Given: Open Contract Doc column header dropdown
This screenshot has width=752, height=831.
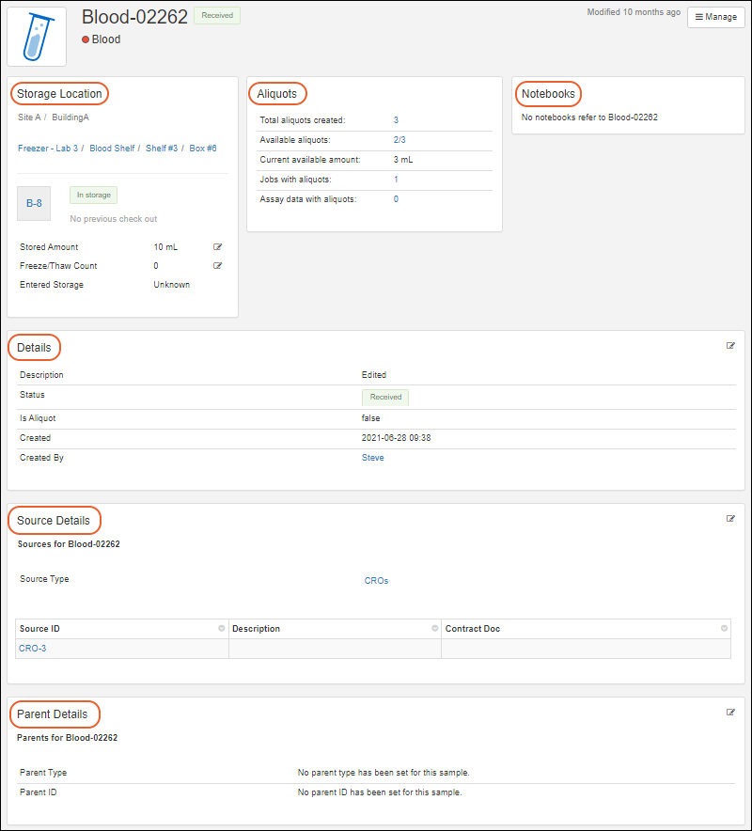Looking at the screenshot, I should [724, 629].
